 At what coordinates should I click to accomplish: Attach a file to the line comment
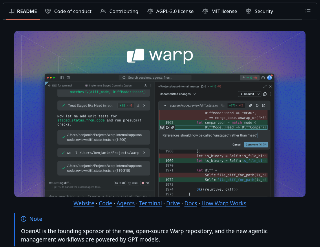[172, 128]
